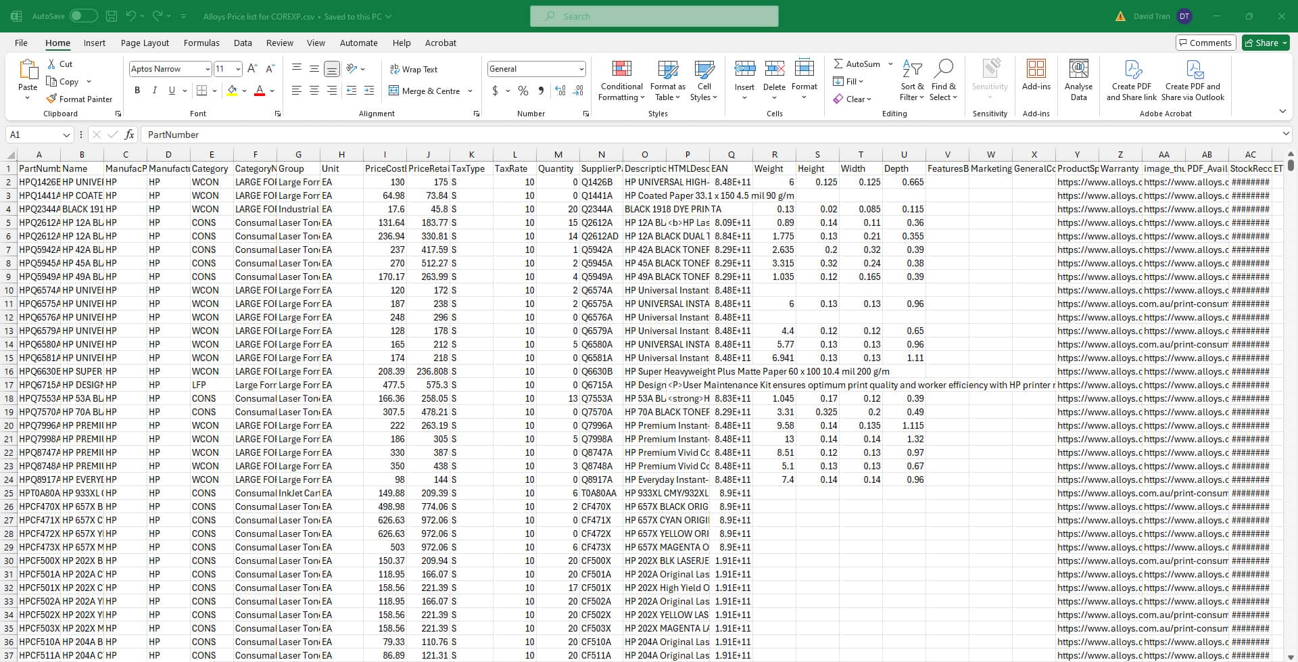Click the Find & Select icon
The image size is (1298, 662).
coord(943,80)
